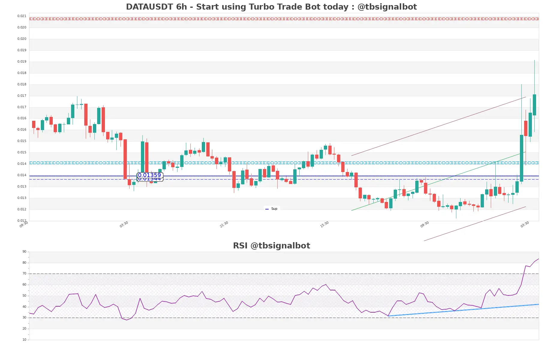The height and width of the screenshot is (362, 543).
Task: Click the RSI axis value 60
Action: (24, 284)
